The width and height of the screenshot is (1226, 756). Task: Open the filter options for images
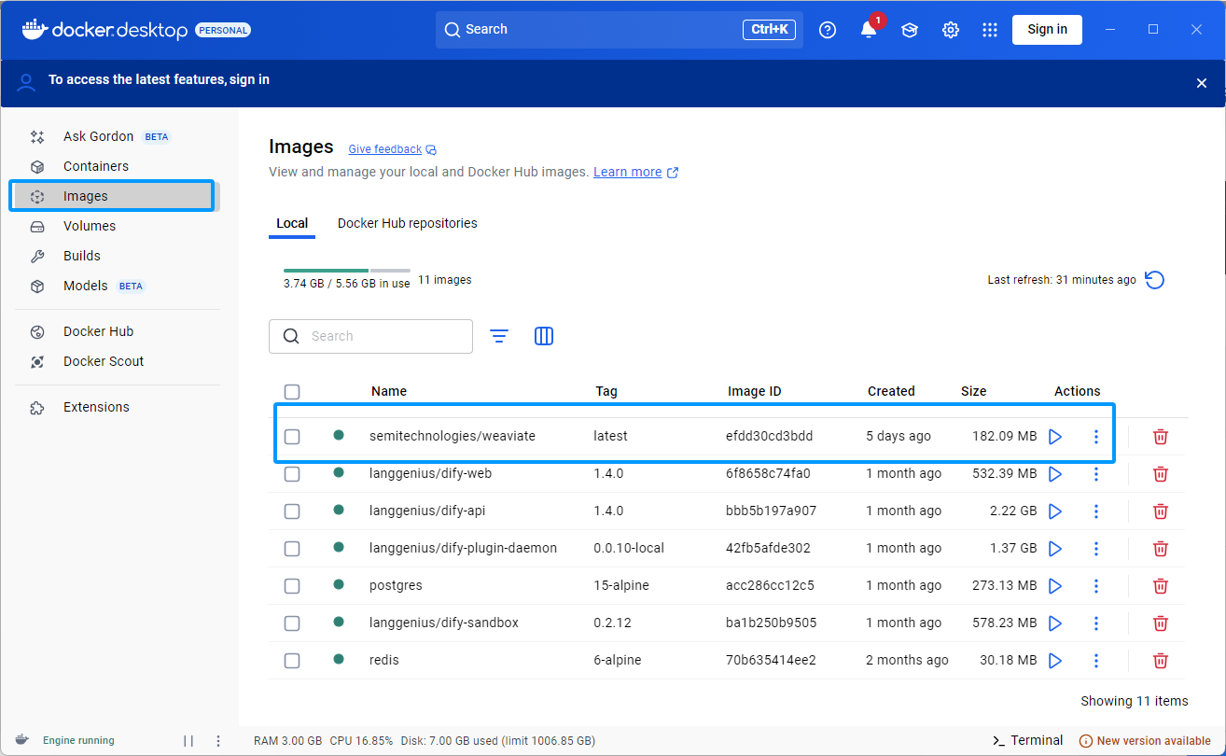[499, 336]
